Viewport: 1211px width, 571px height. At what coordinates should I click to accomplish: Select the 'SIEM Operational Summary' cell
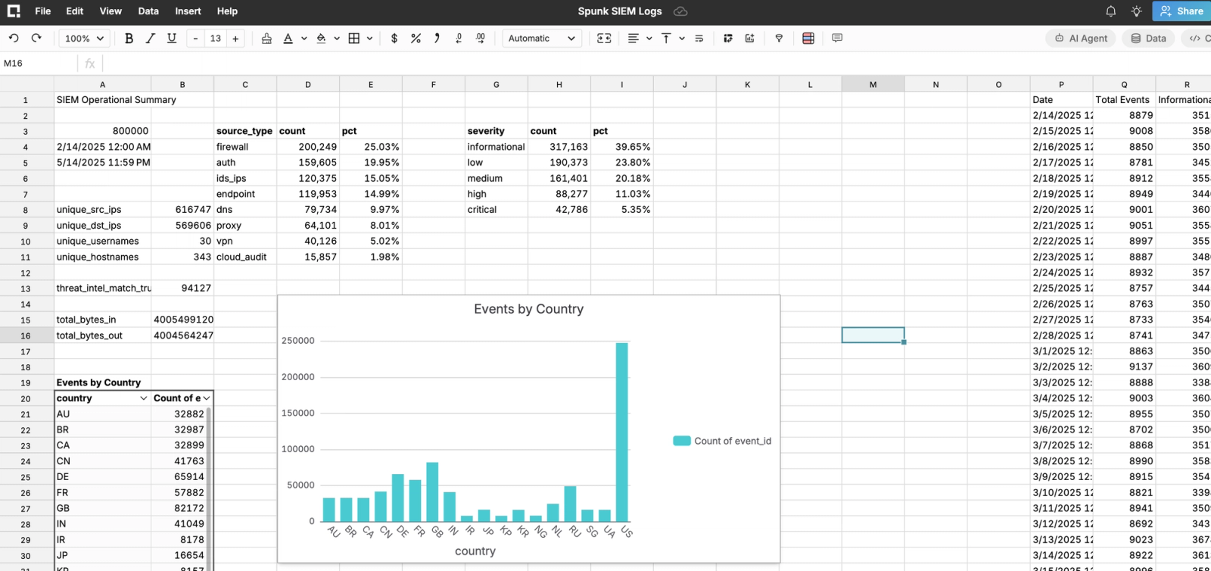tap(103, 100)
